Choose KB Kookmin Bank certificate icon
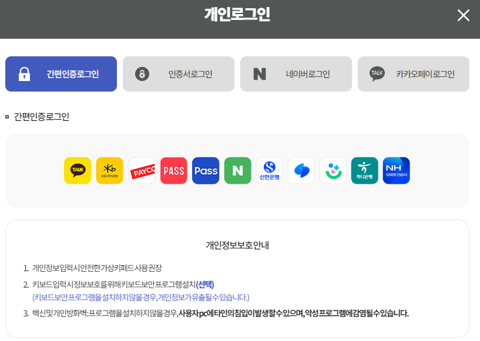 (x=110, y=171)
